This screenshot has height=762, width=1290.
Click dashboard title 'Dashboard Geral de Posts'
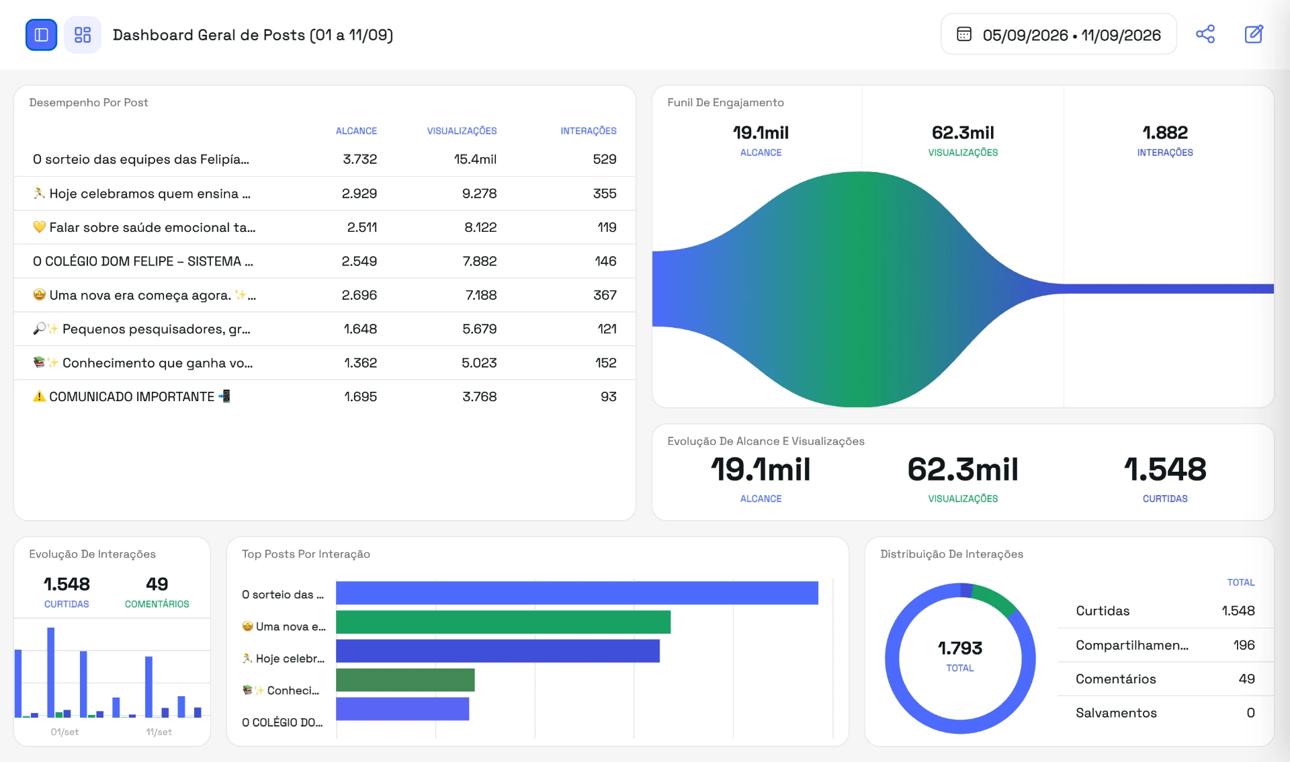coord(253,35)
